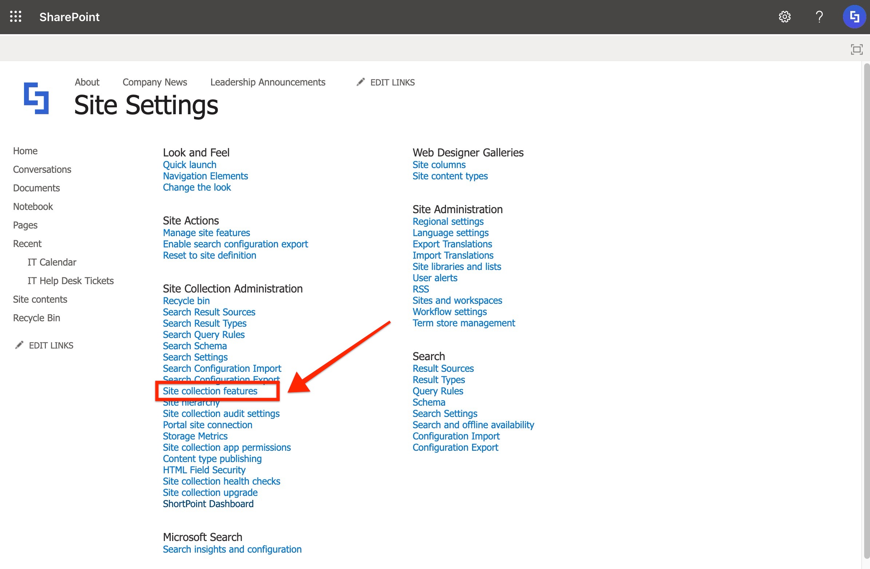The width and height of the screenshot is (870, 569).
Task: Open Leadership Announcements navigation item
Action: 268,82
